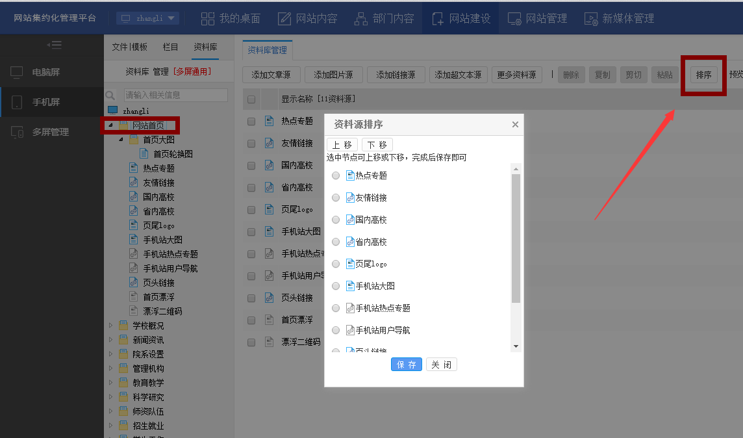Click the 手机屏 phone icon in sidebar
The image size is (743, 438).
coord(17,102)
